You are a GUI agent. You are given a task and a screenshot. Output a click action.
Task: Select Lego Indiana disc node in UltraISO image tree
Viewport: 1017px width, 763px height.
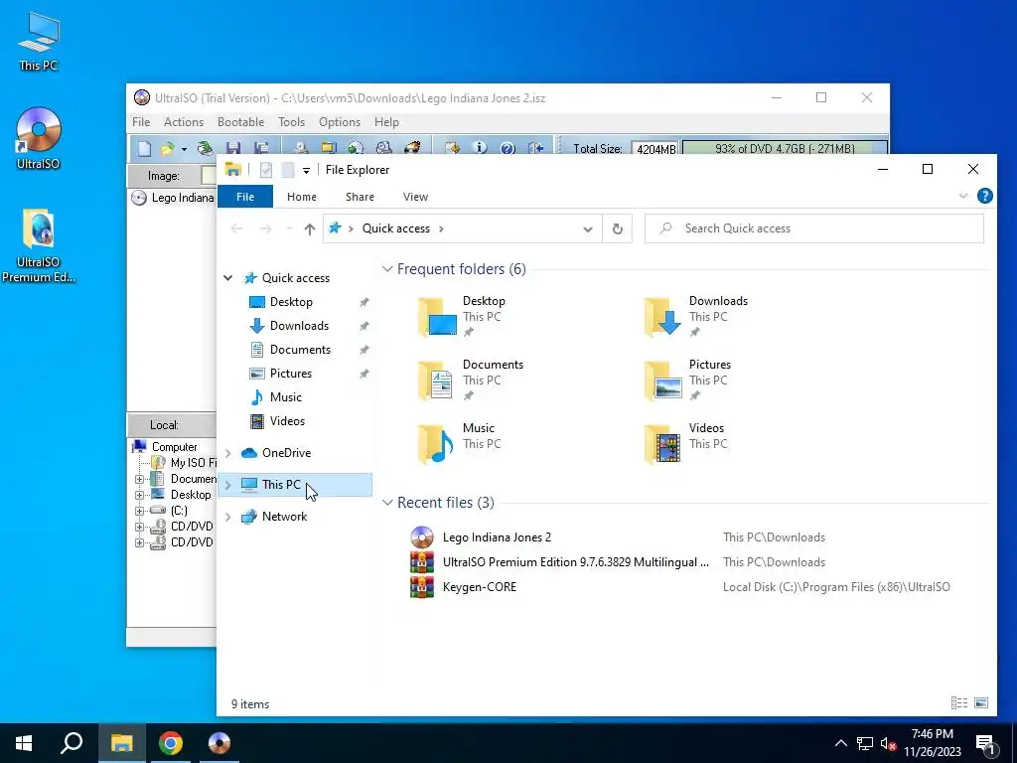[173, 198]
